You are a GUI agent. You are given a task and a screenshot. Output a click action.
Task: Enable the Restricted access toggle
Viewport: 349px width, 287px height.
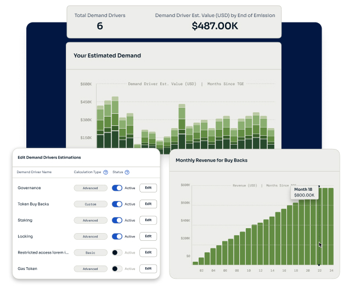click(117, 253)
